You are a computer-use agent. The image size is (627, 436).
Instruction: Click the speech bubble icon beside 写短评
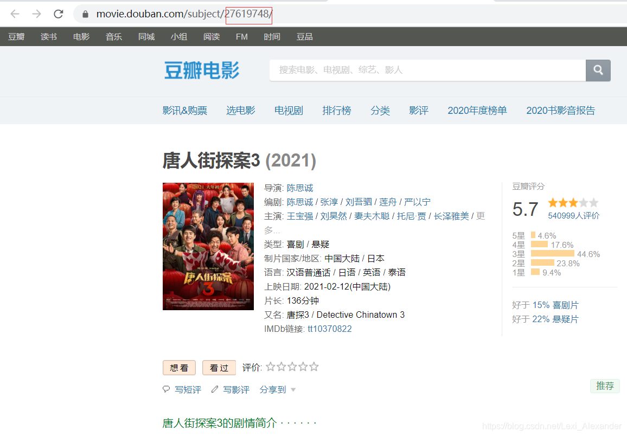click(167, 389)
